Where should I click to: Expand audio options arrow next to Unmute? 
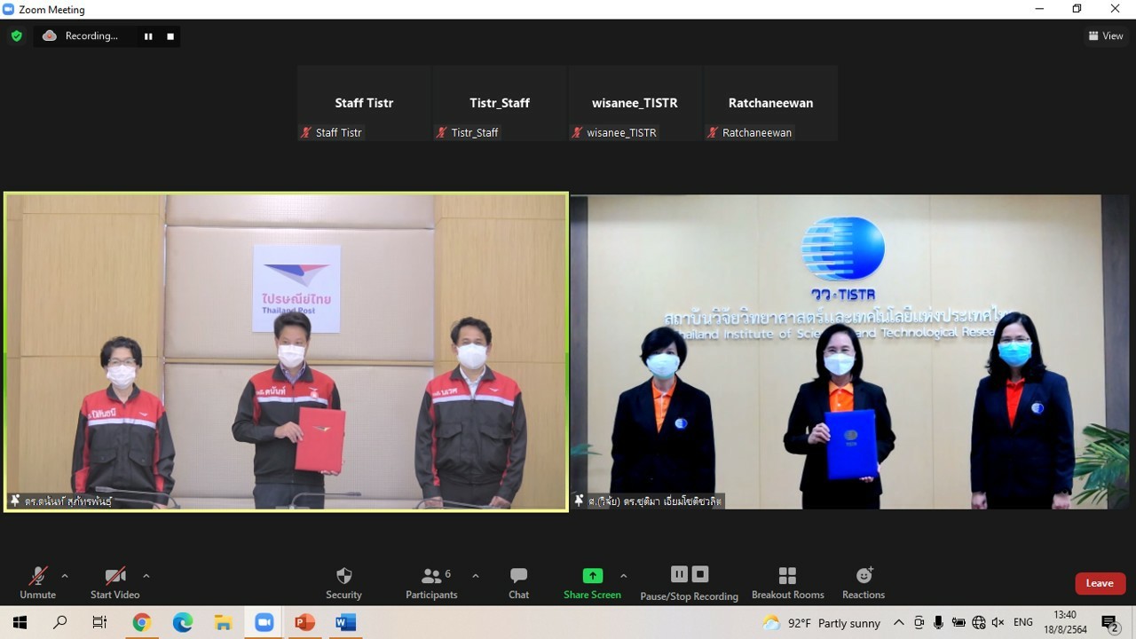[65, 576]
